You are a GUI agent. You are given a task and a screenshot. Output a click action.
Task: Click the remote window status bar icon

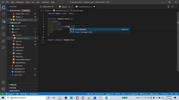tap(2, 94)
